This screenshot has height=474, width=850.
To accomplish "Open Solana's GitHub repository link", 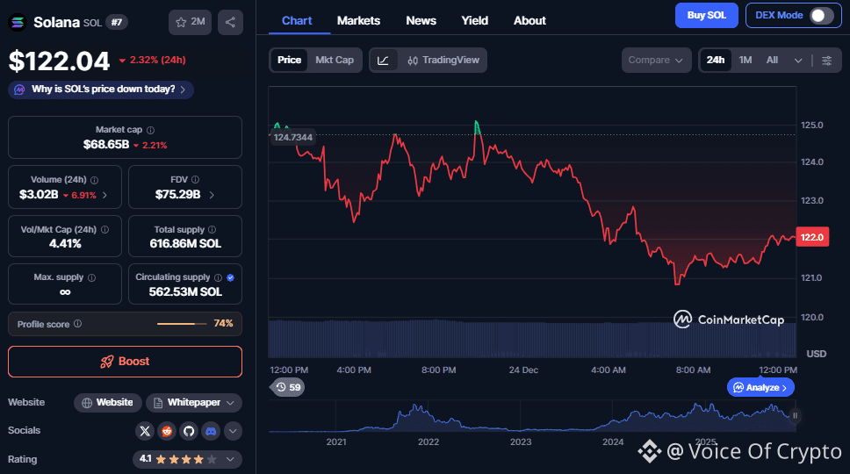I will pos(189,431).
